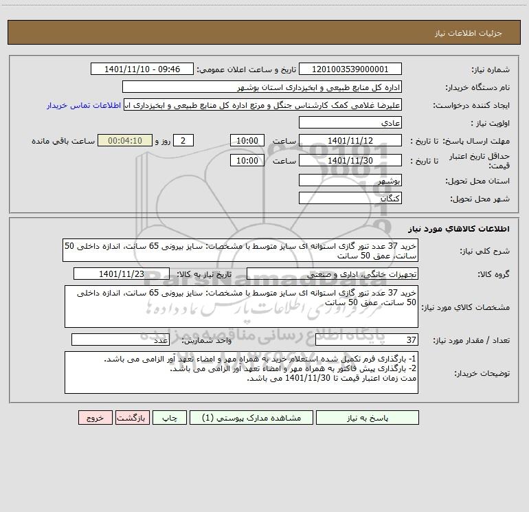Click the گروه کالا label

(x=494, y=275)
